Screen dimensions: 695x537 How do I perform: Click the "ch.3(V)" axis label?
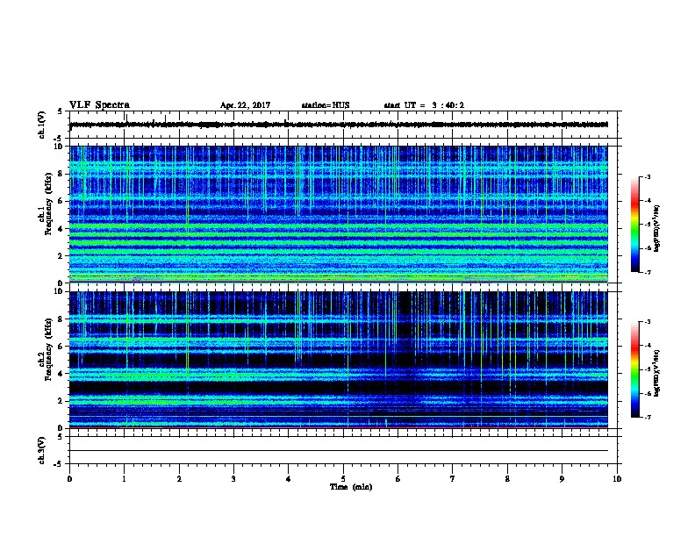pos(42,451)
